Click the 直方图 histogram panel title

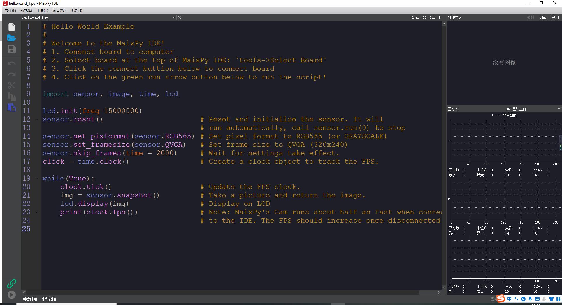453,109
